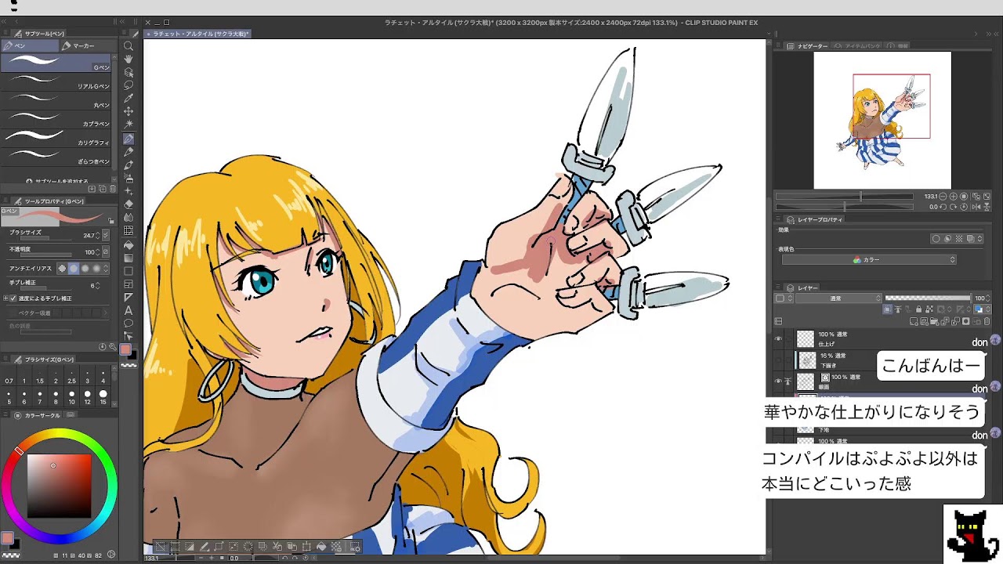Select the no anti-aliasing option

click(63, 269)
